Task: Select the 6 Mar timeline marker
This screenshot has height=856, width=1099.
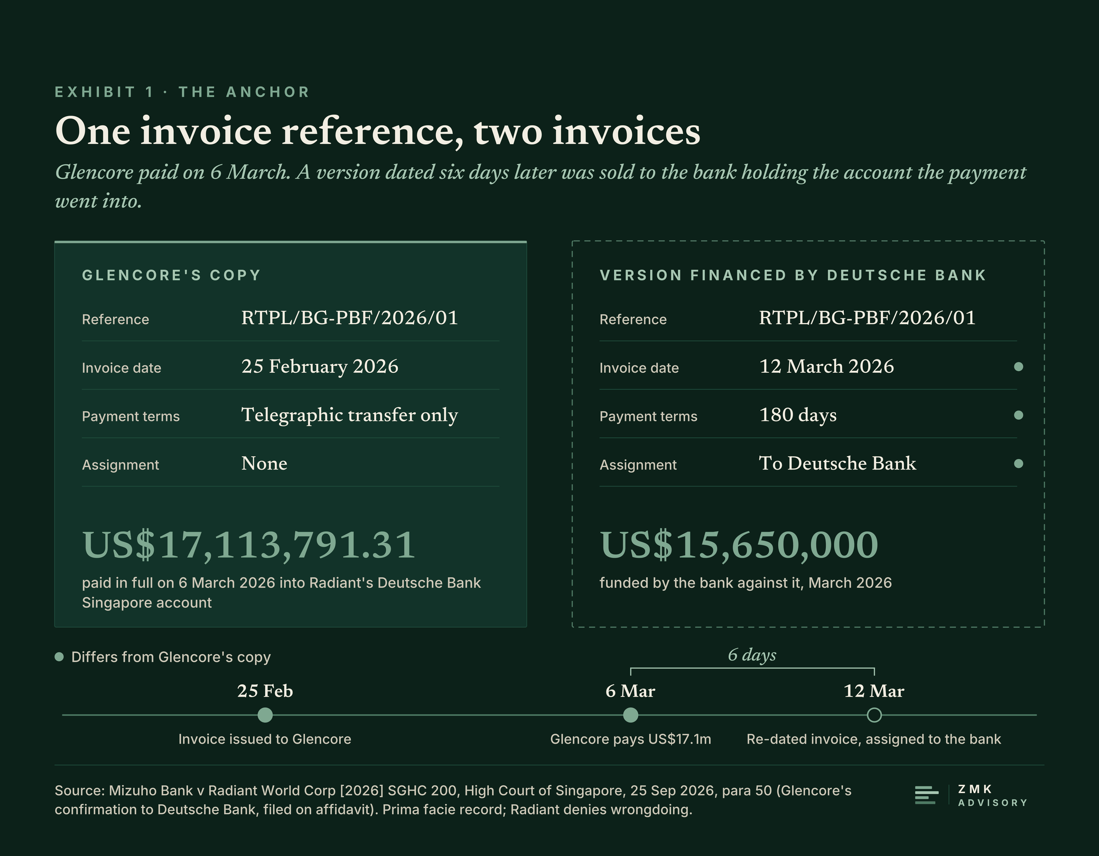Action: [x=630, y=715]
